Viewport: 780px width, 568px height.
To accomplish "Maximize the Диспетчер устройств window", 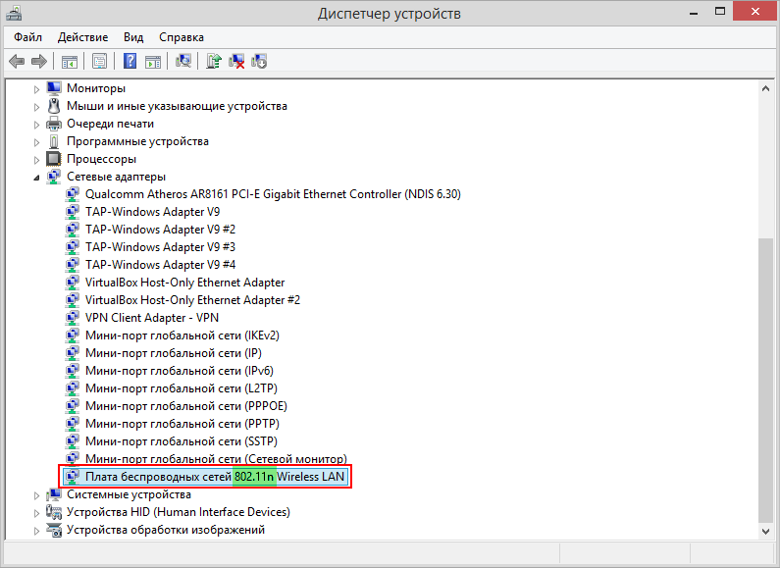I will [x=720, y=12].
